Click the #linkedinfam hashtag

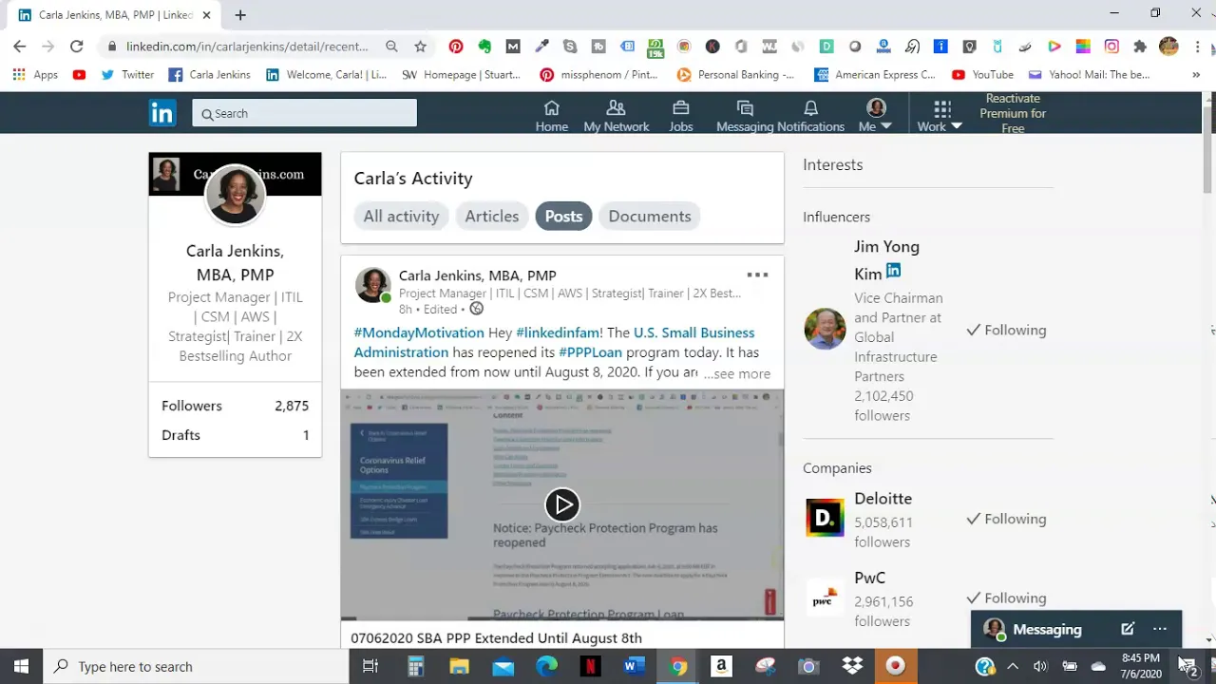[x=558, y=332]
